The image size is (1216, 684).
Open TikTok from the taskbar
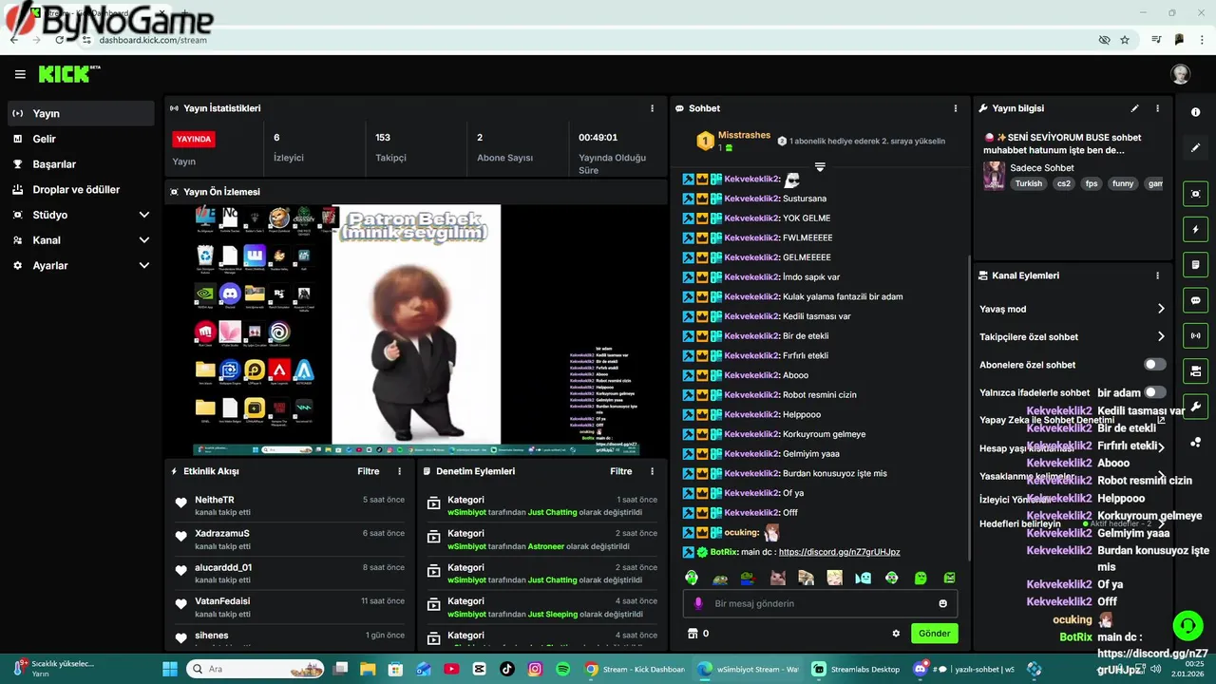[506, 669]
